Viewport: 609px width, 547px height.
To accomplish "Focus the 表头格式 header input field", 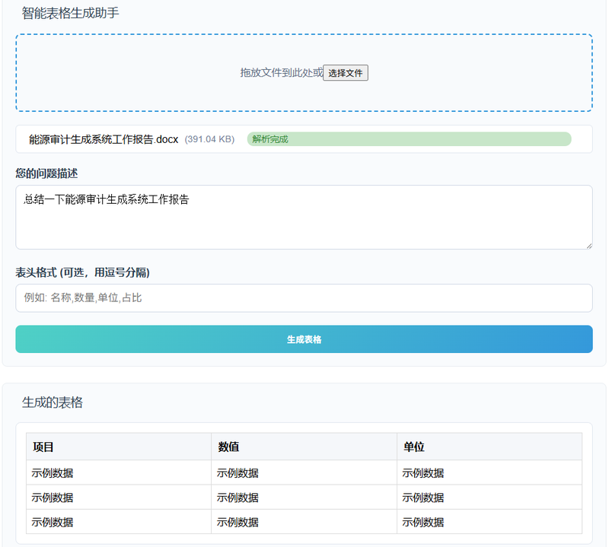I will point(304,297).
